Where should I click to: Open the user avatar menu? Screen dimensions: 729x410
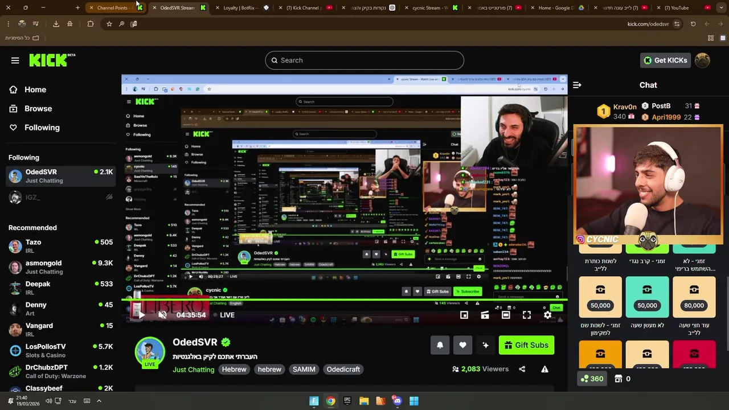[x=702, y=60]
